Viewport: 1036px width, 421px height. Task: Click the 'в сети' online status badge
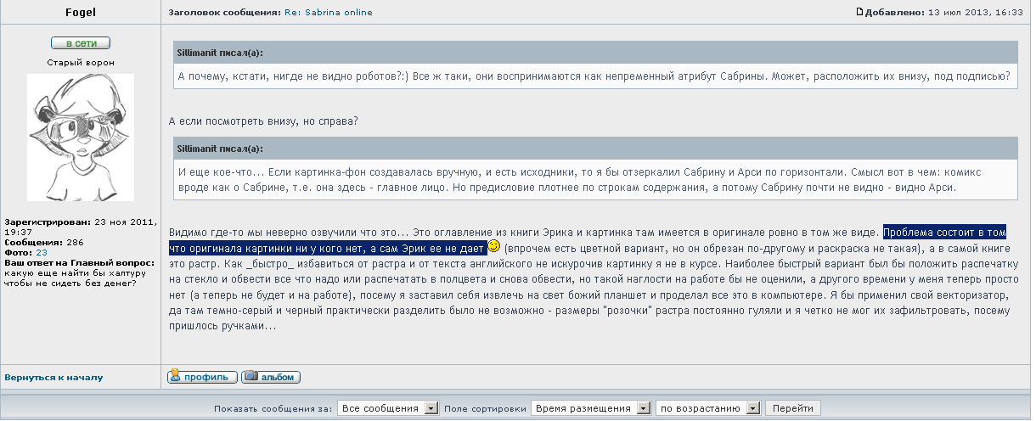coord(81,43)
